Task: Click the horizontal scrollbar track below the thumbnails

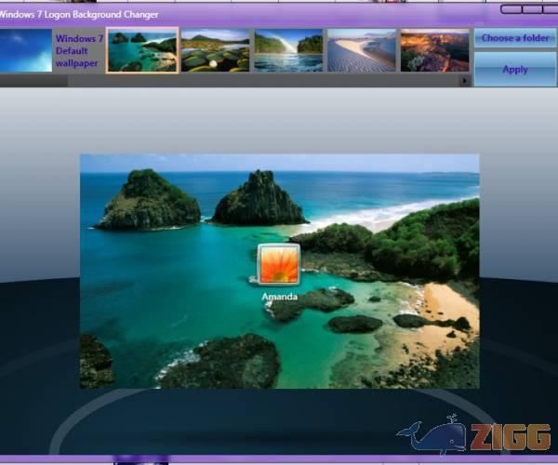Action: pyautogui.click(x=260, y=81)
